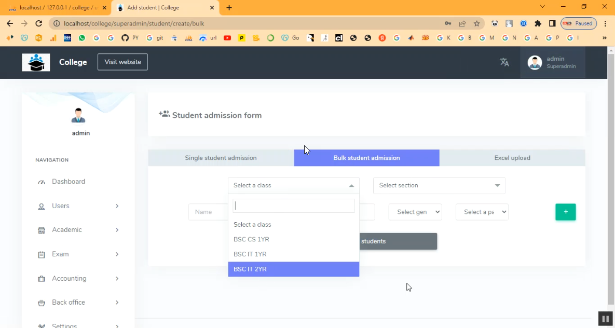Open the Yandex bookmark

(x=382, y=38)
